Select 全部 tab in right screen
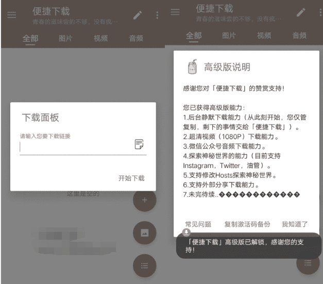323x284 pixels. [x=194, y=36]
